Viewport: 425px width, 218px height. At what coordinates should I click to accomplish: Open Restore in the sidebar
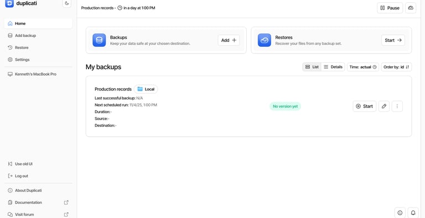pyautogui.click(x=38, y=47)
